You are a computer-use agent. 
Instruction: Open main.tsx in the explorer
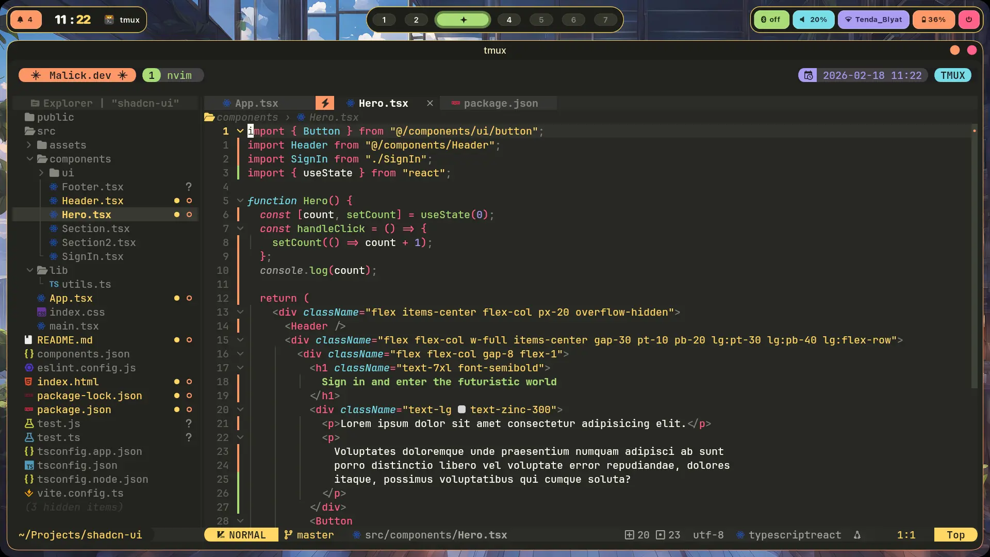click(74, 326)
